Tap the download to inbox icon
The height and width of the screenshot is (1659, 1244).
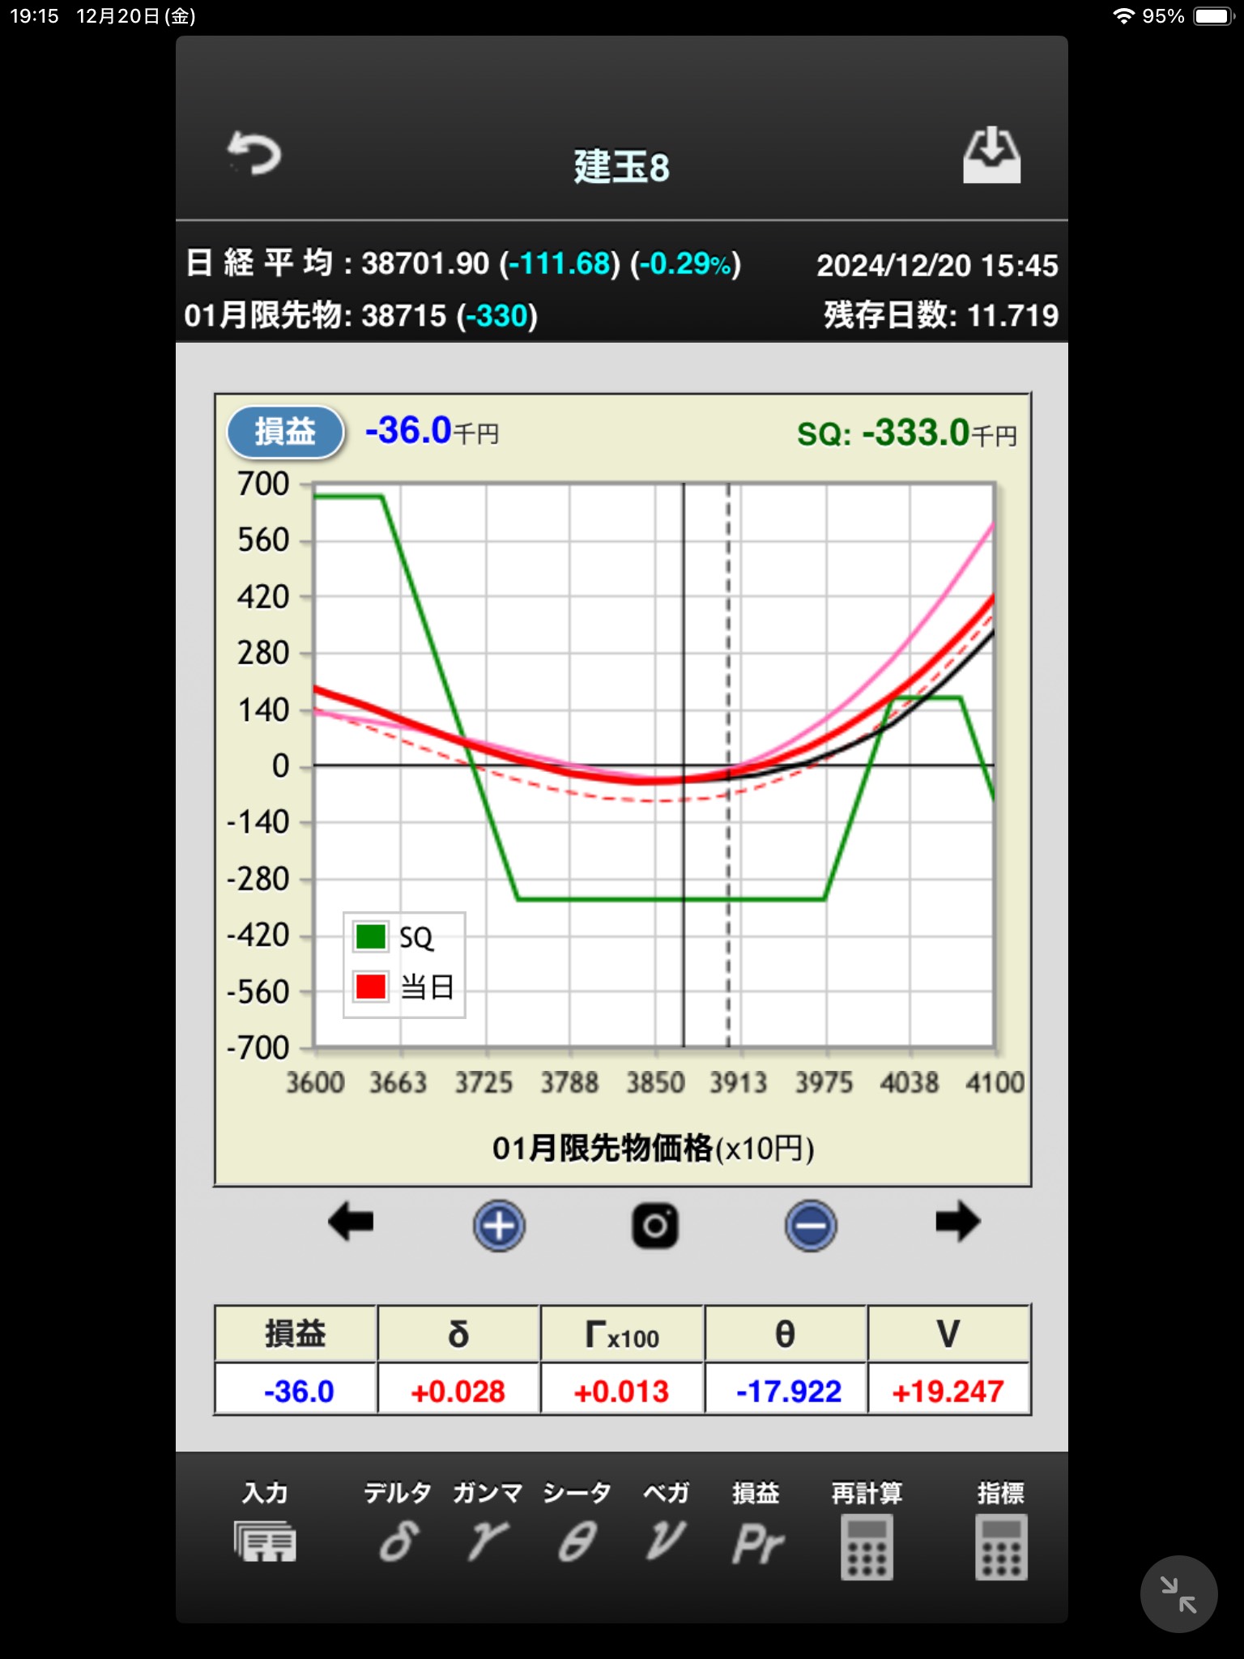[991, 156]
